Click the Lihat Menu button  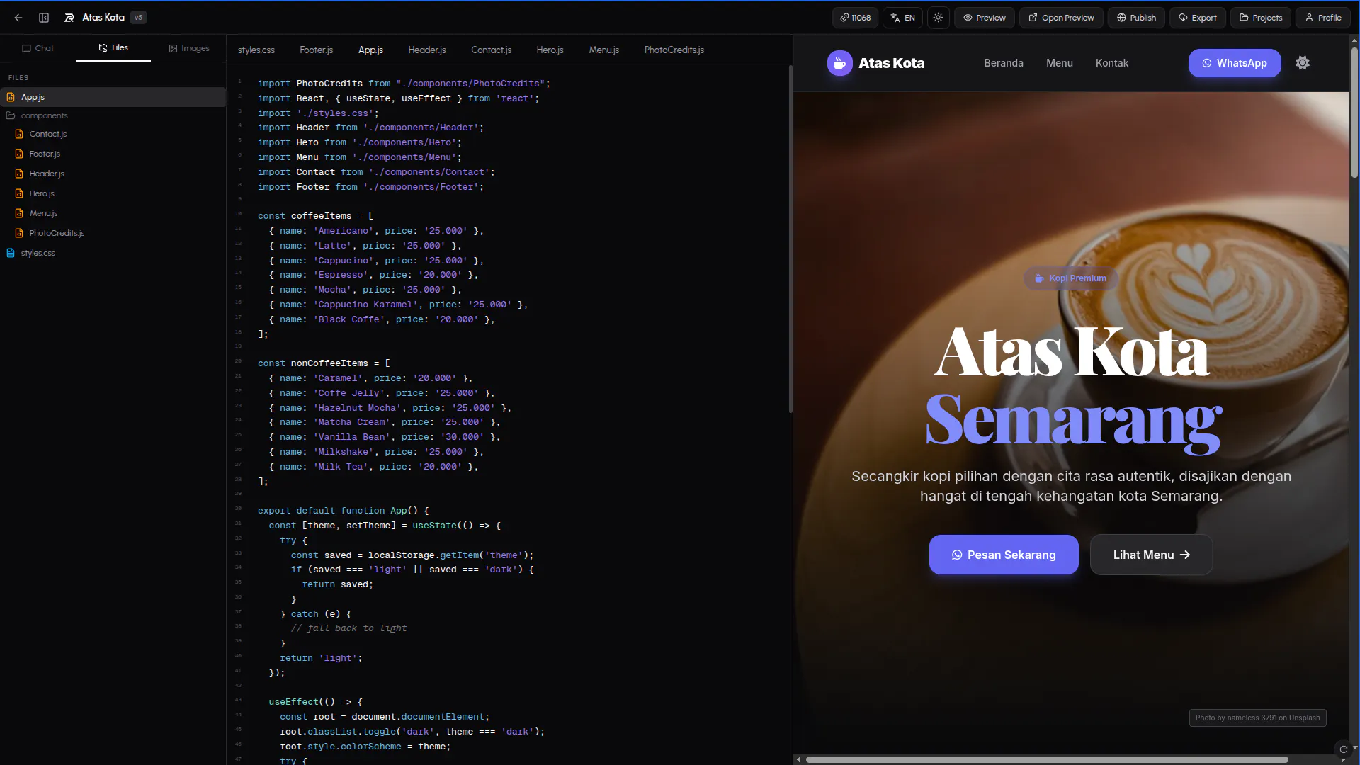1151,555
